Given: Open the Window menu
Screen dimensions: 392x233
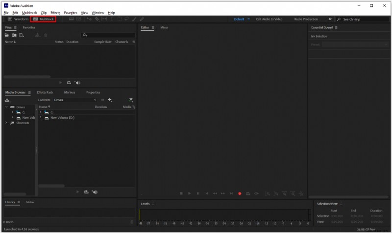Looking at the screenshot, I should click(x=98, y=13).
